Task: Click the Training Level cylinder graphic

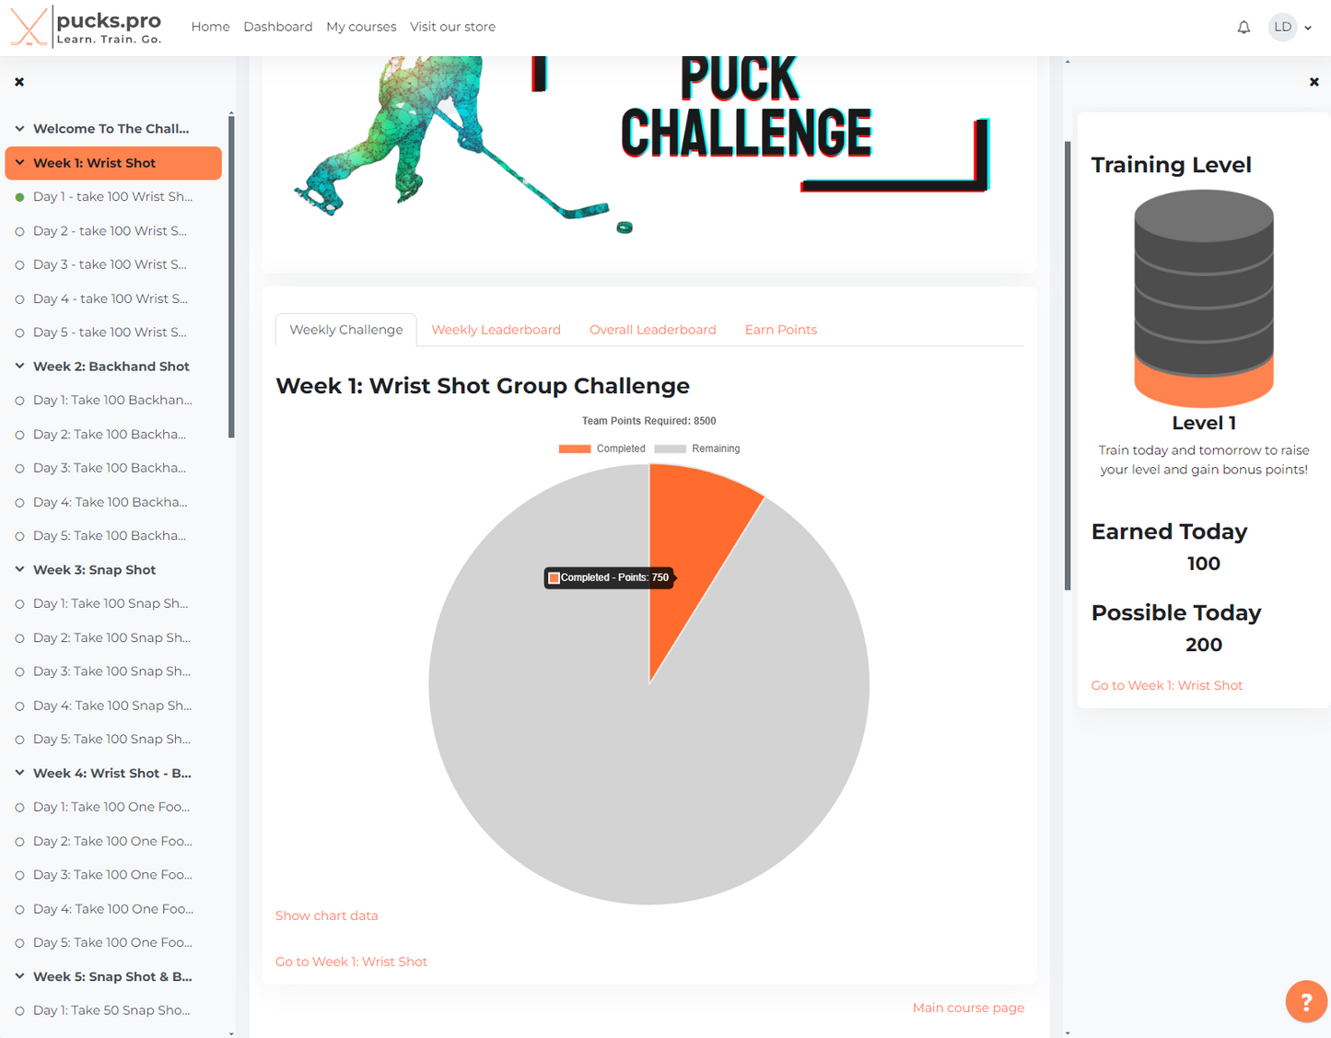Action: tap(1203, 298)
